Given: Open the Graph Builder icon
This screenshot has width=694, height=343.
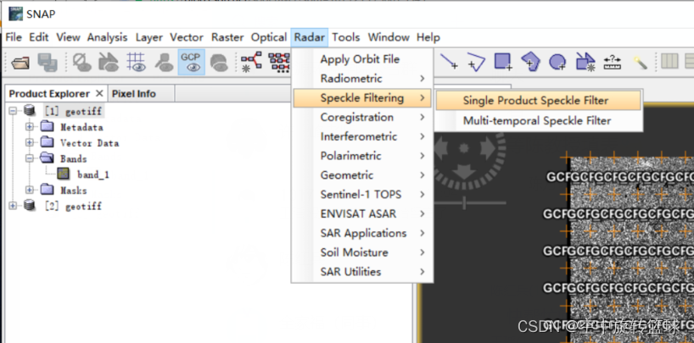Looking at the screenshot, I should tap(251, 63).
